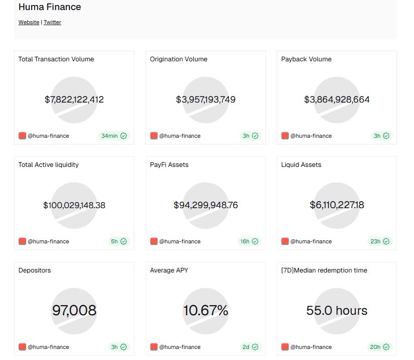Open @huma-finance on Depositors card
The height and width of the screenshot is (360, 414).
tap(48, 347)
